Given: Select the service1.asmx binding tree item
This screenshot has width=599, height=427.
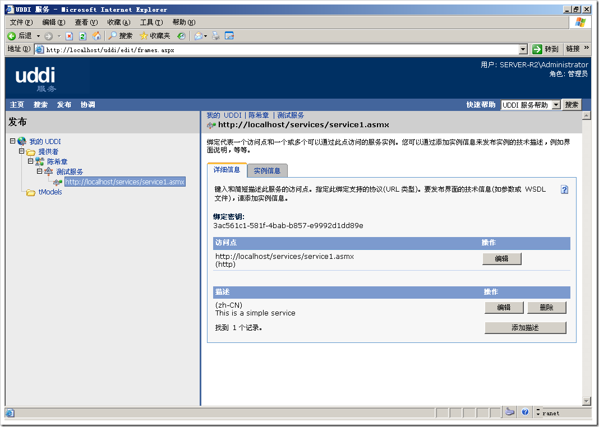Looking at the screenshot, I should 125,182.
